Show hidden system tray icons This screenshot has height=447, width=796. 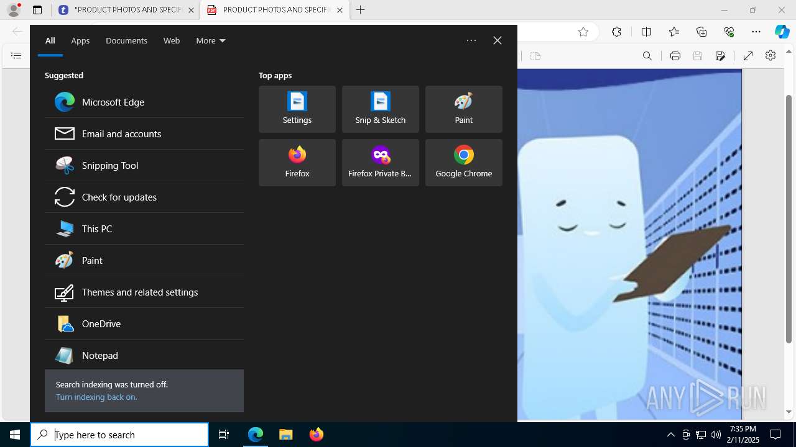coord(671,435)
